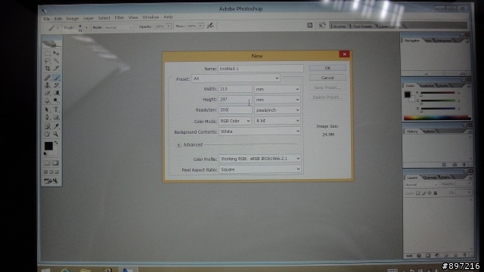Open the Filter menu
The height and width of the screenshot is (272, 484).
119,17
